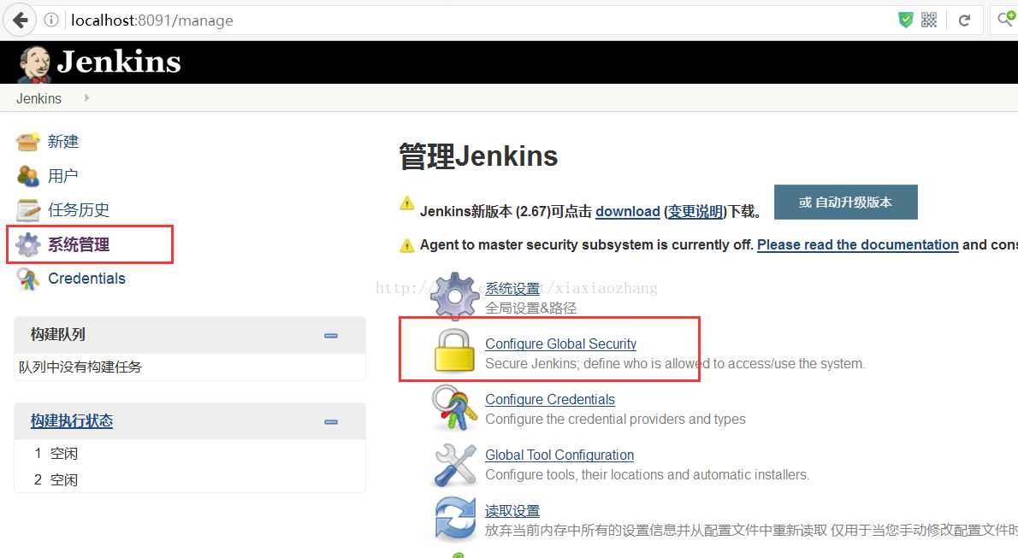Viewport: 1018px width, 558px height.
Task: Click the Jenkins butler logo icon
Action: (x=33, y=64)
